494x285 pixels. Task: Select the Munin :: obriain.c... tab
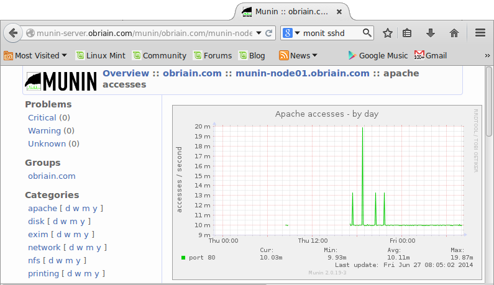[292, 12]
